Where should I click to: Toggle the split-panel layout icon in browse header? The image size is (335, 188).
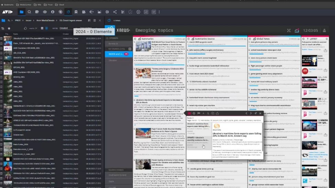(x=89, y=21)
